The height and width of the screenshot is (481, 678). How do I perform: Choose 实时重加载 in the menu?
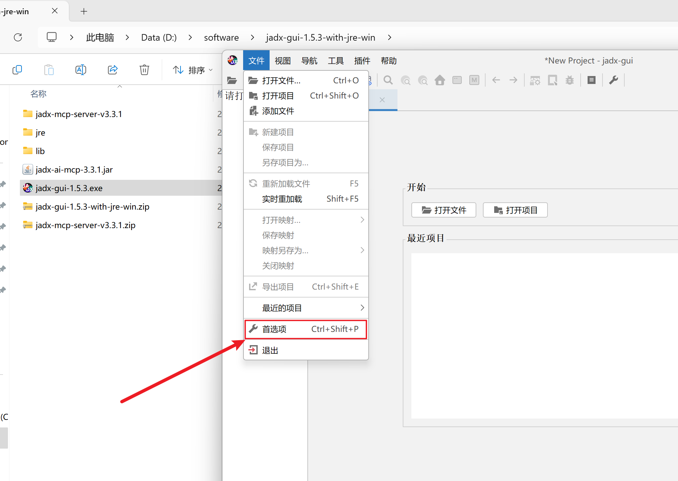tap(282, 199)
